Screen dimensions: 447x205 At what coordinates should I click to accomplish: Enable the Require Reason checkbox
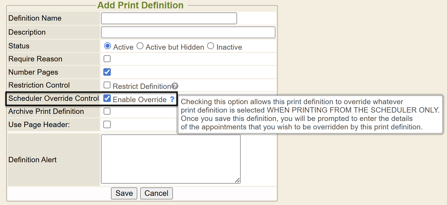107,59
